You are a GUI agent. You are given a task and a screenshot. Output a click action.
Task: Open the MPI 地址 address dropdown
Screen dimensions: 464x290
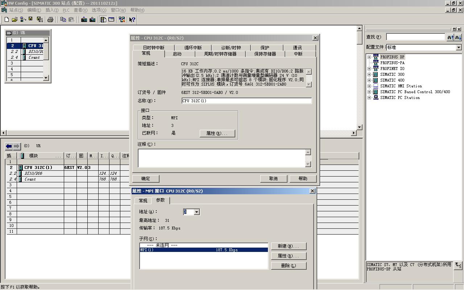(196, 212)
